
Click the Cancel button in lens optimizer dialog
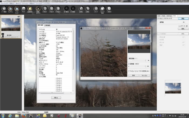point(144,75)
